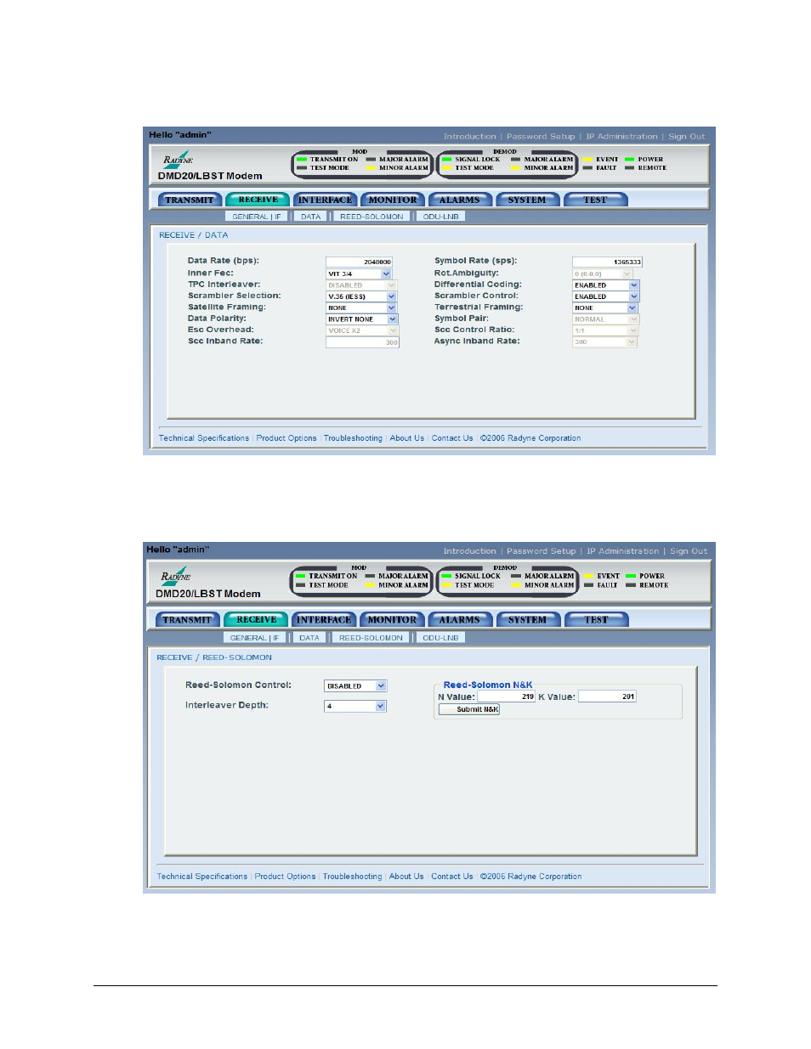Image resolution: width=811 pixels, height=1049 pixels.
Task: Click the Remote status indicator in bottom panel
Action: click(631, 585)
